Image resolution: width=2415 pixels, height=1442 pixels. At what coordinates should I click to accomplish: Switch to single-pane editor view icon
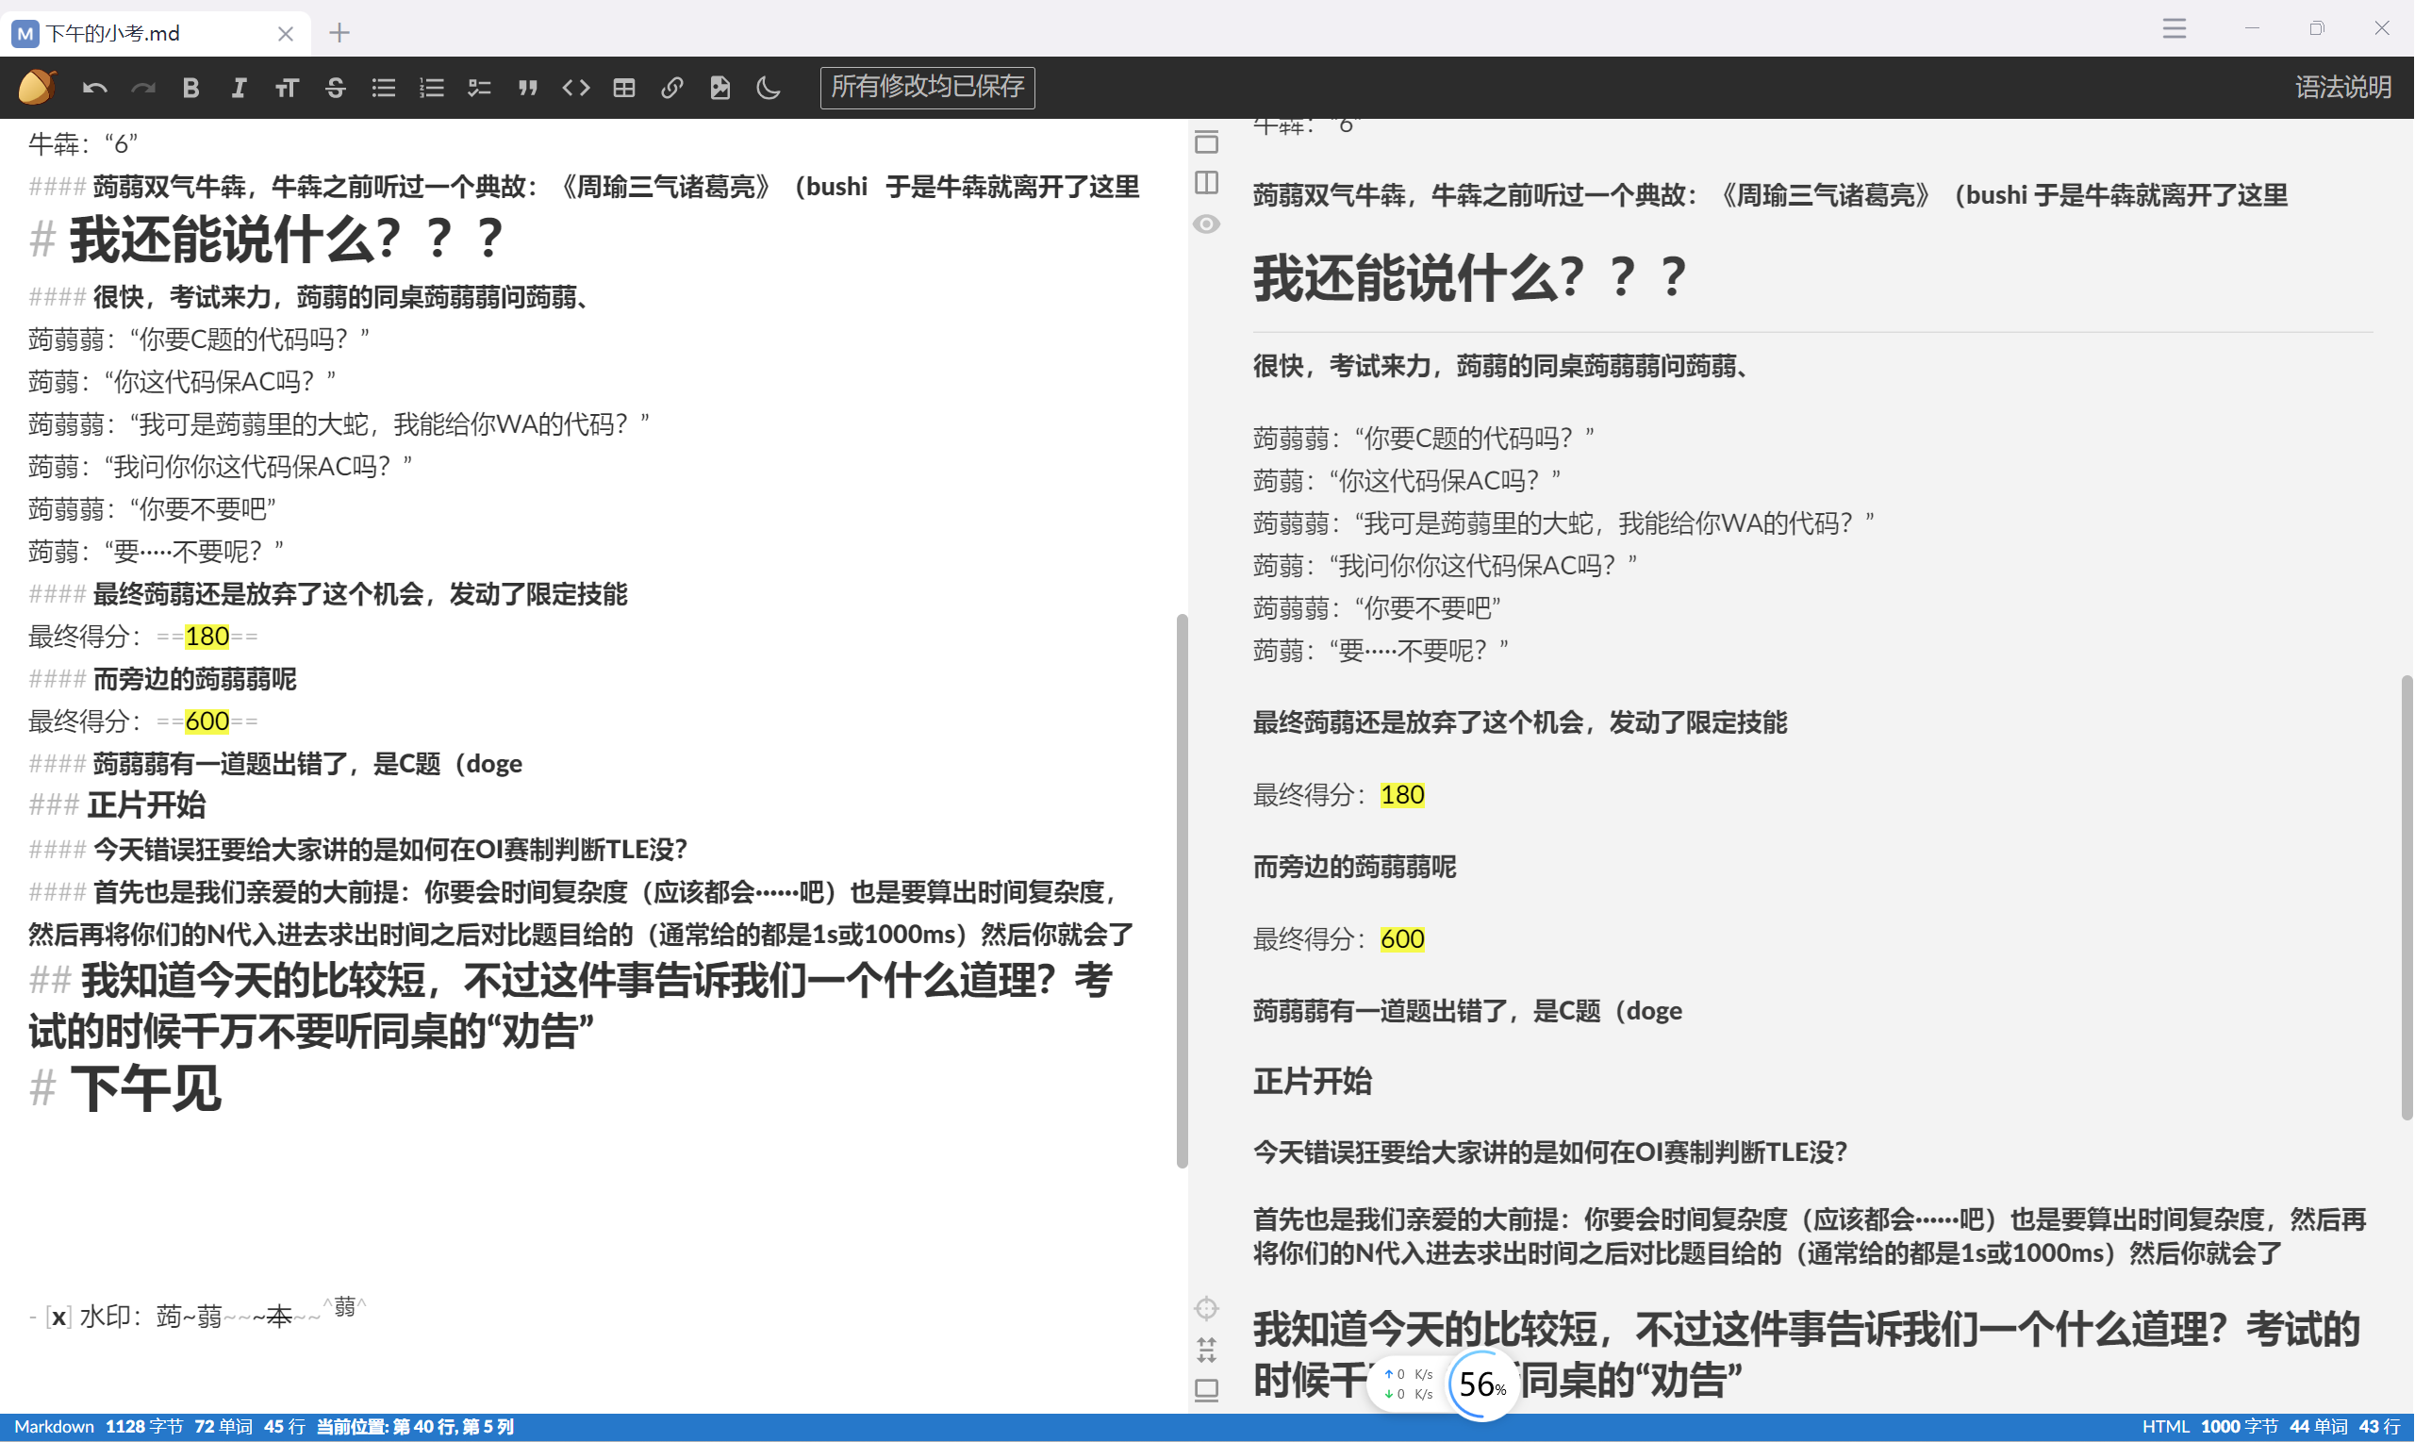[1206, 141]
